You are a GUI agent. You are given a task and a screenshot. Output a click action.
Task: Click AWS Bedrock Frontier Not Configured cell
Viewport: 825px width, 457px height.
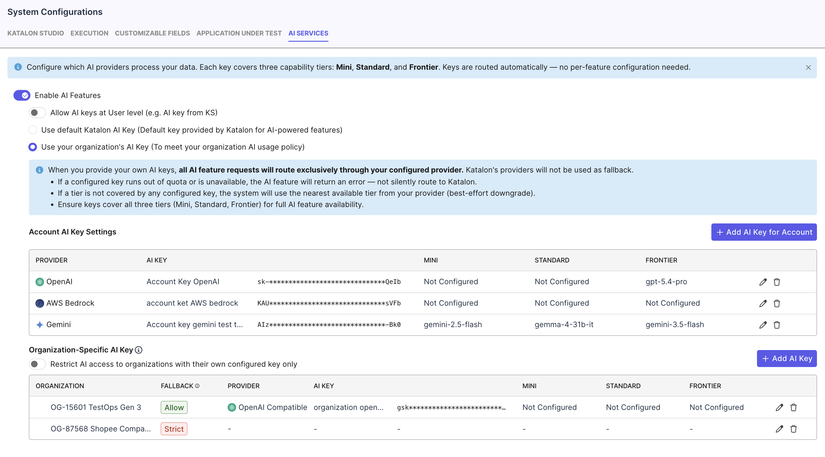(673, 303)
